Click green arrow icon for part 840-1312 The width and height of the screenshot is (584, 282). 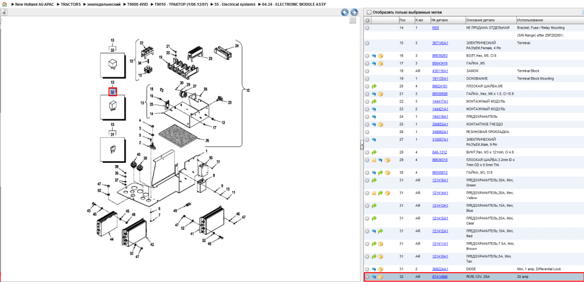coord(374,152)
